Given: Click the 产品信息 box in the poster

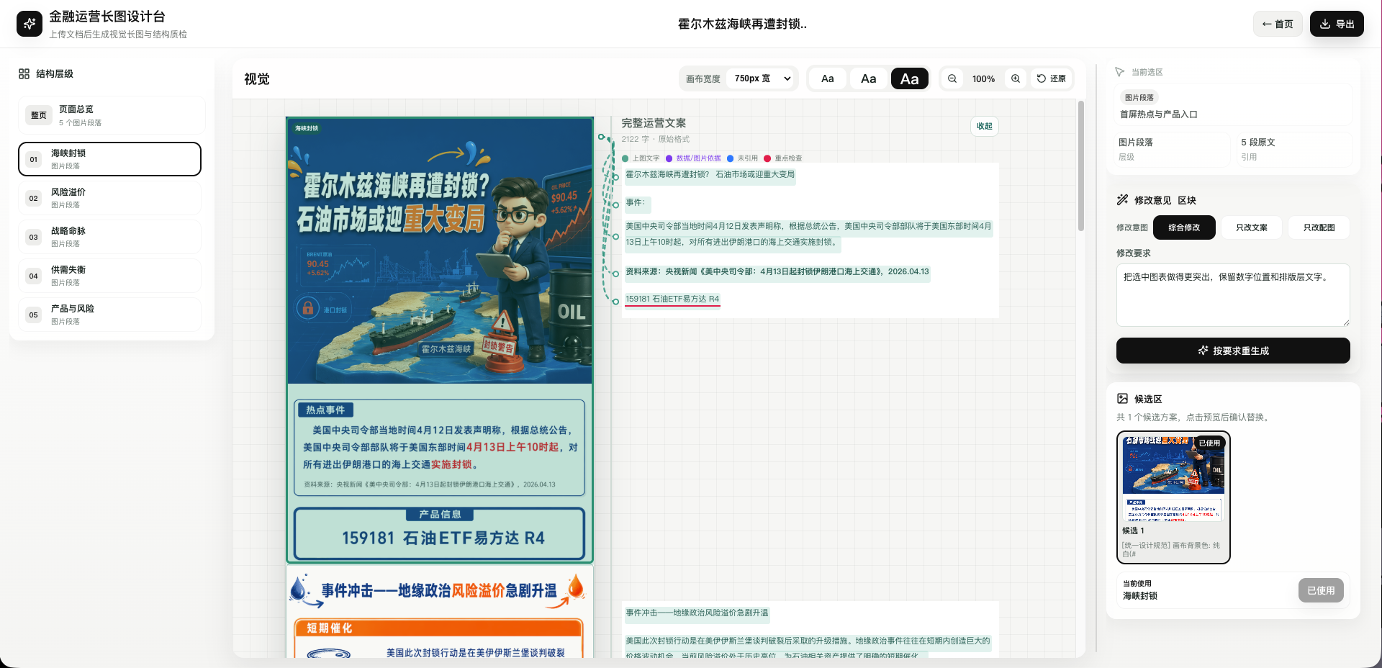Looking at the screenshot, I should [439, 533].
